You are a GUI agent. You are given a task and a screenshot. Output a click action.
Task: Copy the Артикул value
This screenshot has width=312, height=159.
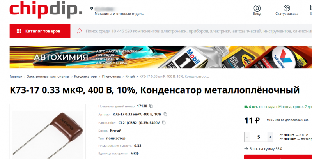click(x=165, y=114)
